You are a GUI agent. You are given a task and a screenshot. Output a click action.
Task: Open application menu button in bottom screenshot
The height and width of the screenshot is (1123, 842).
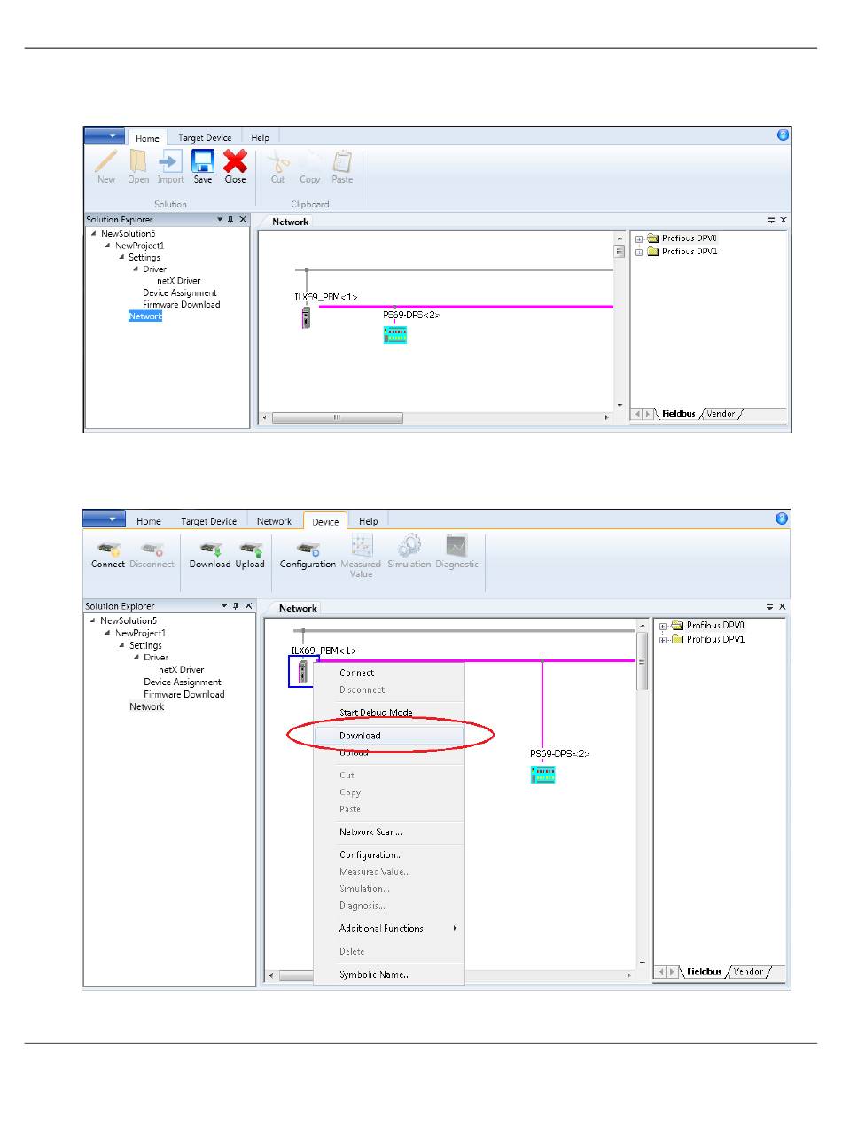click(105, 519)
